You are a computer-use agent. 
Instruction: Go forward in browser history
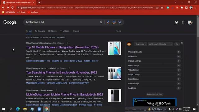8,7
